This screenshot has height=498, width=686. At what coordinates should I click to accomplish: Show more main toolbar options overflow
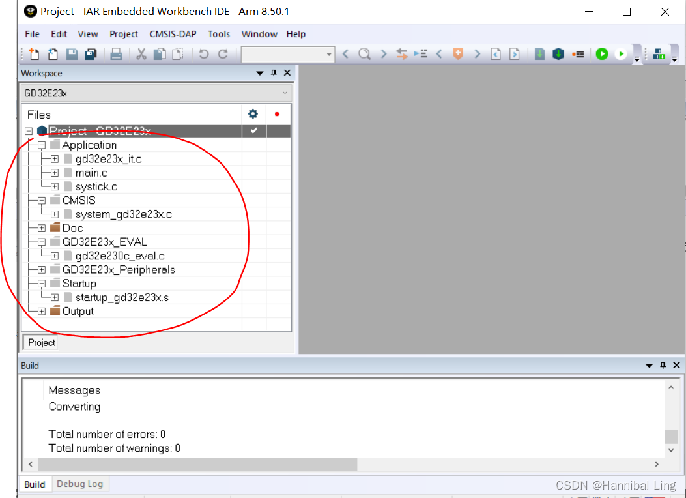pos(637,59)
